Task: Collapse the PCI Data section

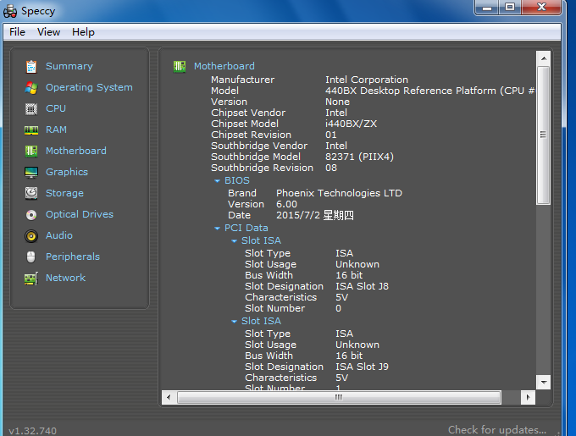Action: 217,229
